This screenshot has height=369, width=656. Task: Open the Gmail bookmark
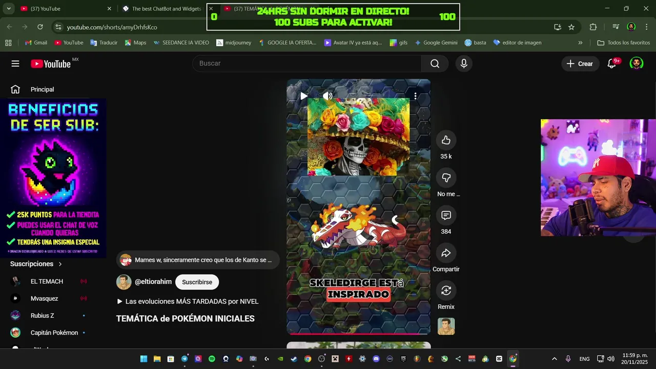point(36,43)
